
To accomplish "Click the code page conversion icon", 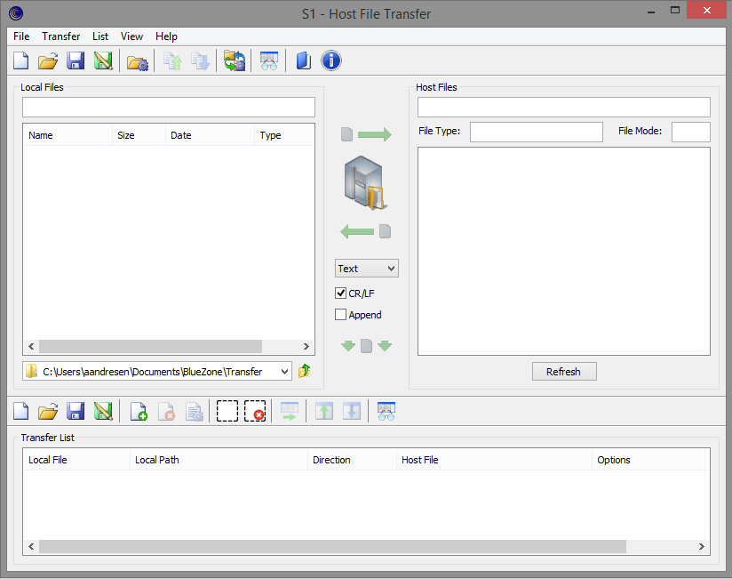I will pos(233,60).
